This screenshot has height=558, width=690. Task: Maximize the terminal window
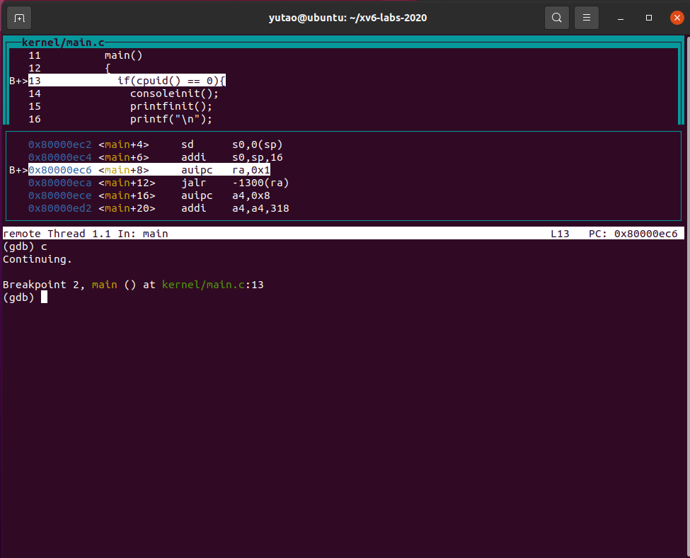[648, 18]
